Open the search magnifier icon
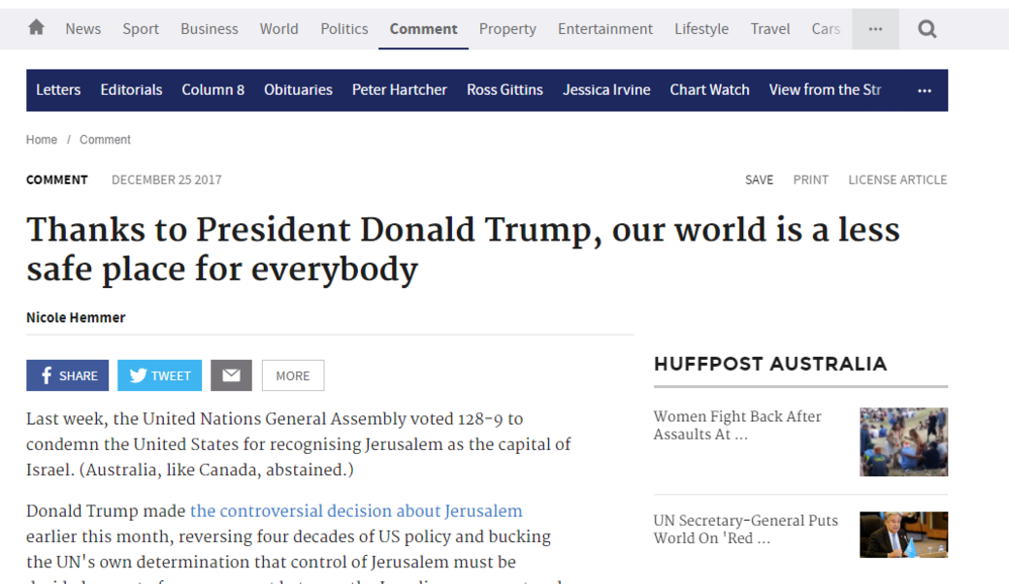This screenshot has height=584, width=1009. coord(927,28)
